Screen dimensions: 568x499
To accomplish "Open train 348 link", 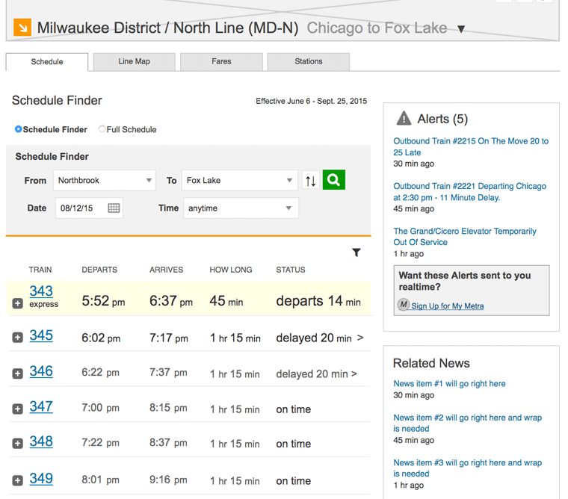I will (x=41, y=441).
